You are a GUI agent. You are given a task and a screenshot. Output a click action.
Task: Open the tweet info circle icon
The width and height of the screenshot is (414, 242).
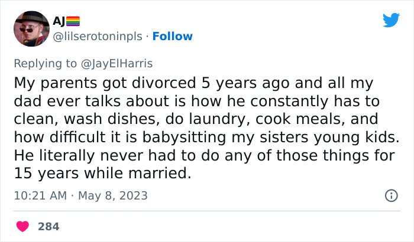[x=391, y=195]
